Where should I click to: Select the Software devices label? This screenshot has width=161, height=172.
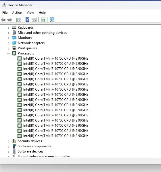(30, 151)
